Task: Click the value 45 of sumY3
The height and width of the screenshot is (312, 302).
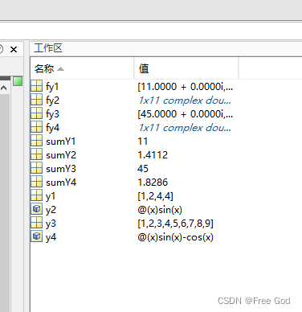Action: 143,169
